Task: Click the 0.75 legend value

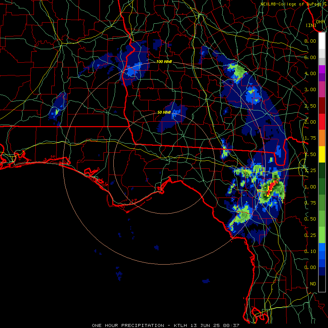Action: [310, 203]
